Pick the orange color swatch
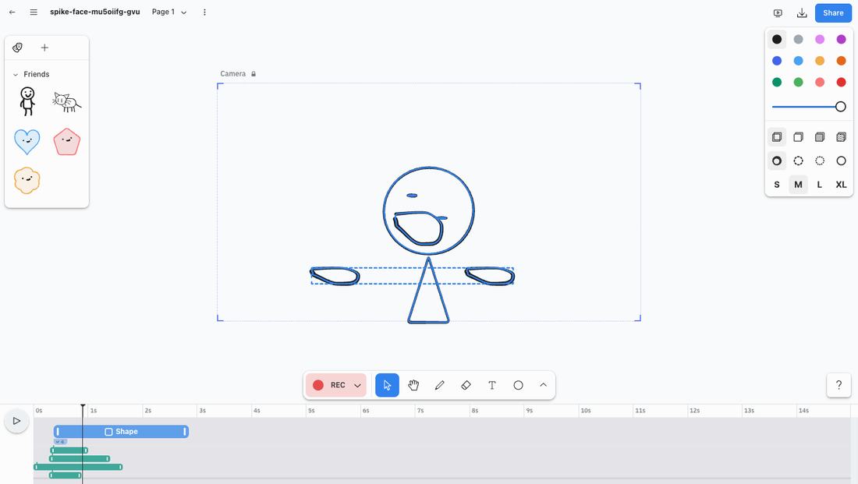 [841, 61]
